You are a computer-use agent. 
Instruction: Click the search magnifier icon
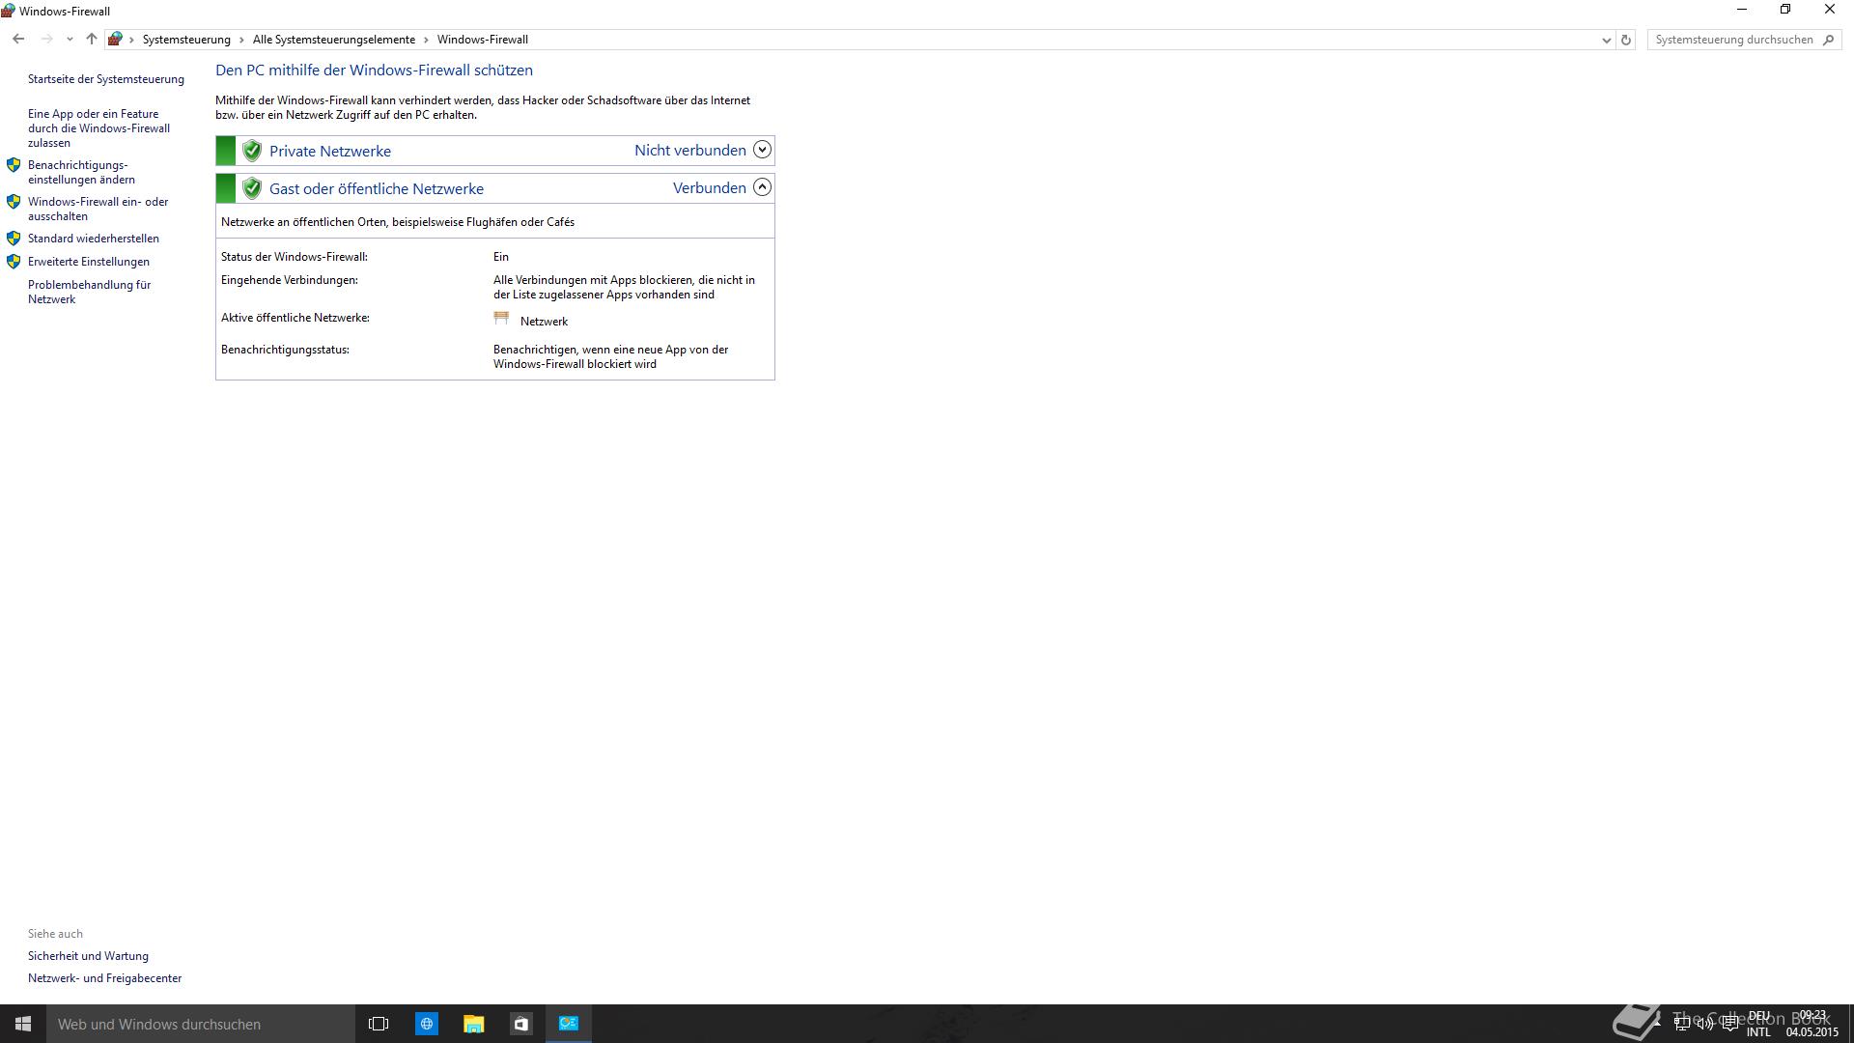coord(1828,40)
